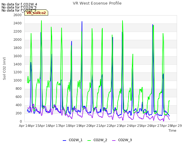
Task: Click the 0 y-axis tick label
Action: 21,121
